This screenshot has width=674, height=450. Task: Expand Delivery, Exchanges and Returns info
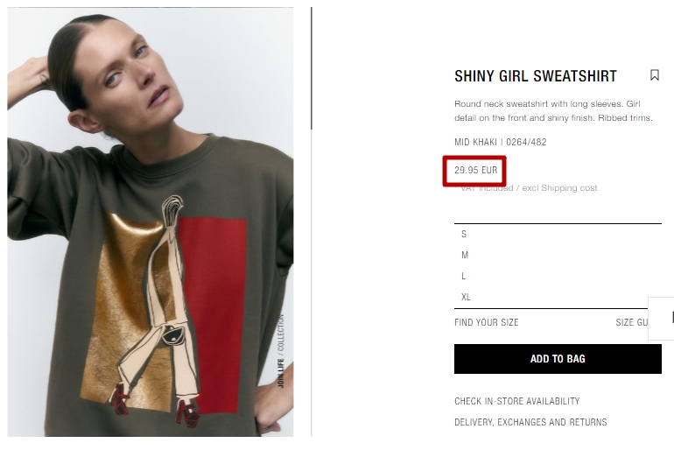coord(530,422)
